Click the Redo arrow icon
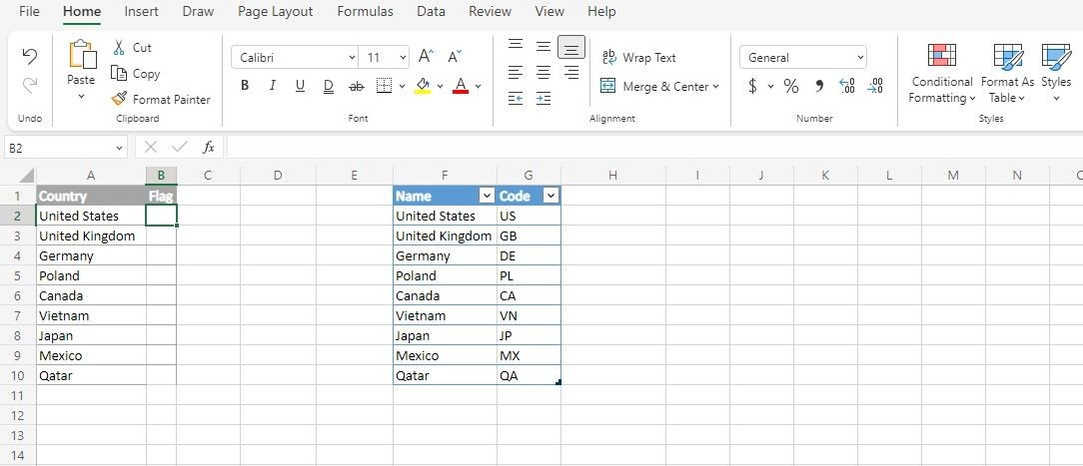Image resolution: width=1083 pixels, height=466 pixels. coord(30,86)
